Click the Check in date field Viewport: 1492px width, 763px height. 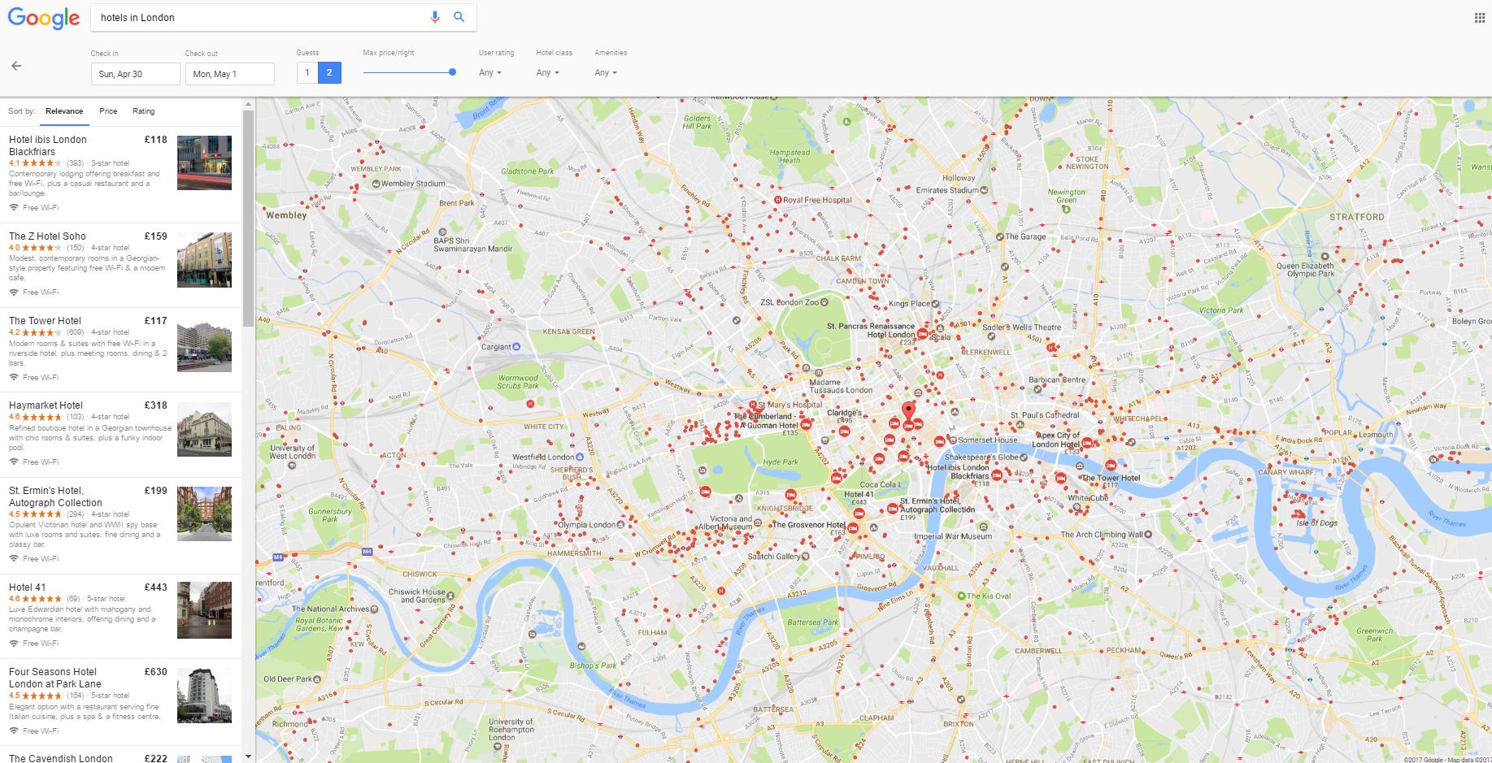pyautogui.click(x=135, y=74)
